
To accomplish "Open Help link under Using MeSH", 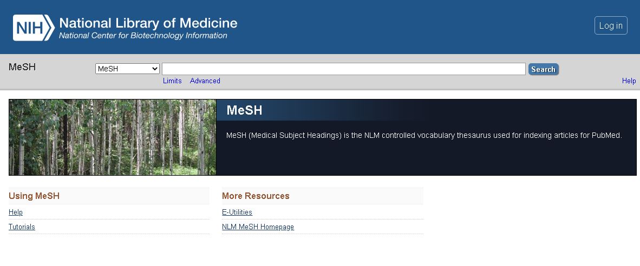I will (16, 212).
